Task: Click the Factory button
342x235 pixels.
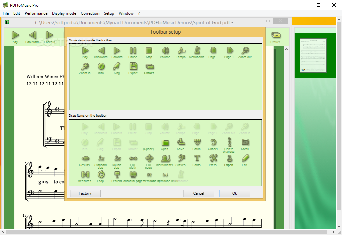Action: click(85, 193)
